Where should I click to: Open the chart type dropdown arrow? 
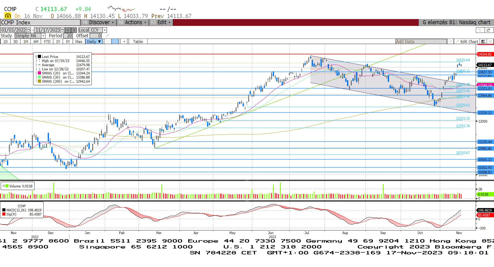pyautogui.click(x=124, y=41)
